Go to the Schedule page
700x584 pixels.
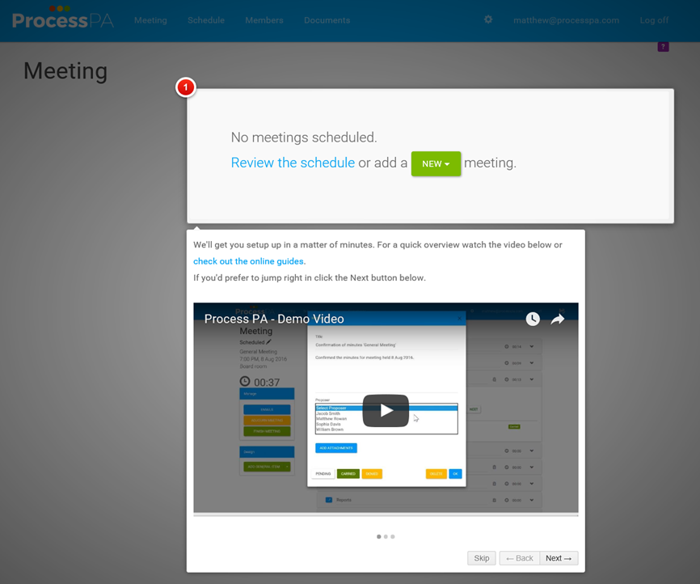206,20
